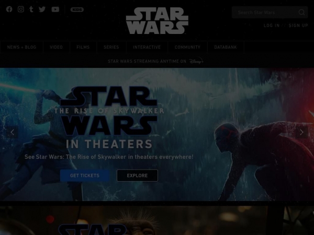Open the Databank menu item
The width and height of the screenshot is (314, 235).
[x=226, y=47]
